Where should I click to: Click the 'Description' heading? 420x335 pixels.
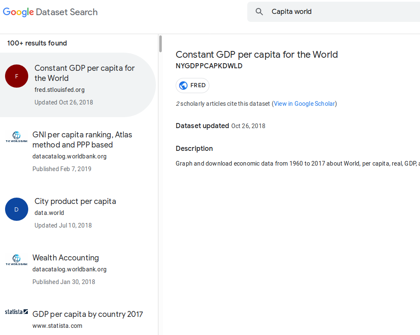tap(194, 148)
